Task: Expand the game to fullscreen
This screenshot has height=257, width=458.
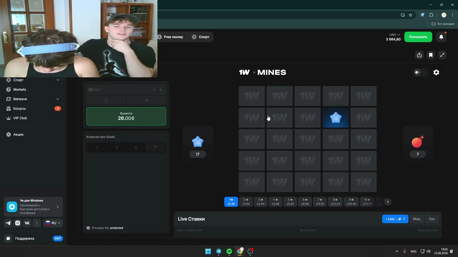Action: pyautogui.click(x=442, y=55)
